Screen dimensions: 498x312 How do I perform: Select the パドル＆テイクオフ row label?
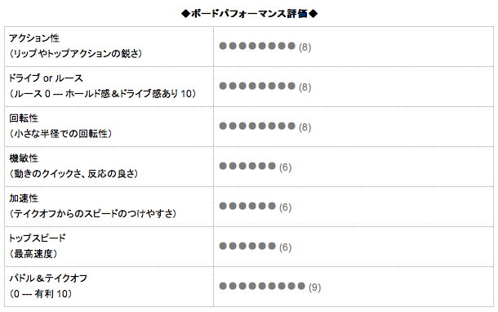click(48, 279)
